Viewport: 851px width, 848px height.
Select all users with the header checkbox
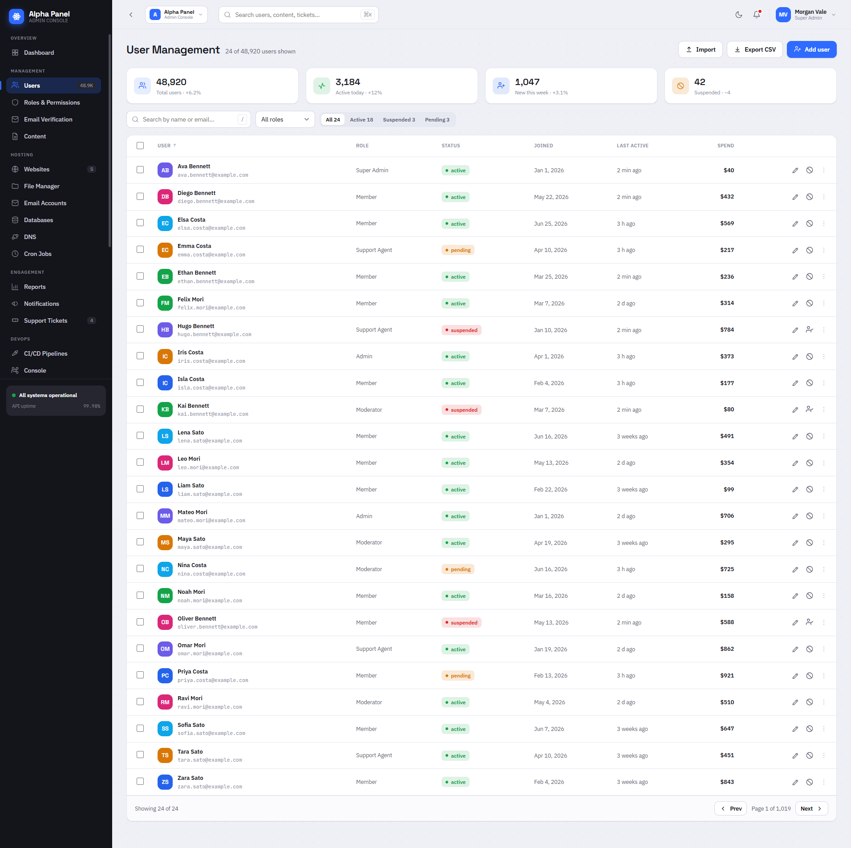140,146
